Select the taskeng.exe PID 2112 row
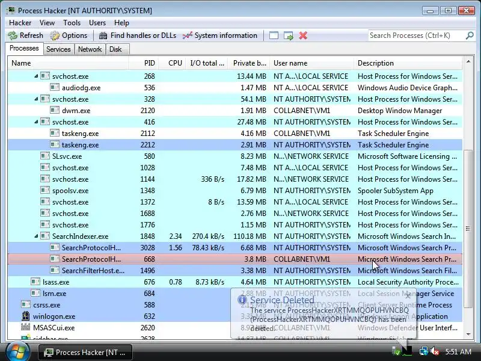Image resolution: width=481 pixels, height=361 pixels. click(235, 133)
